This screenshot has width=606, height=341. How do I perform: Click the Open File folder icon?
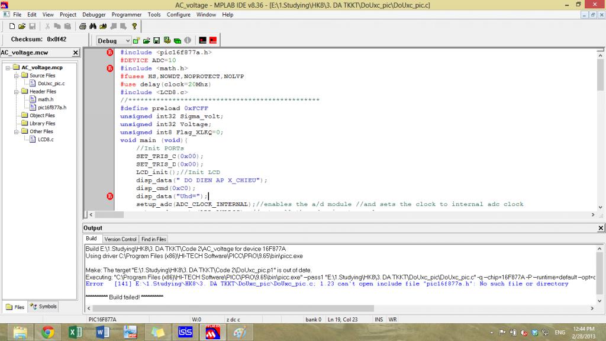click(x=22, y=27)
